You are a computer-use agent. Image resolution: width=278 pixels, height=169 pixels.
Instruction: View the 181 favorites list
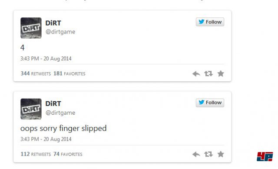point(69,73)
